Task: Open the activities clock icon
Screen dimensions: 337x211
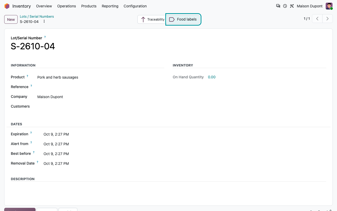Action: pos(285,6)
